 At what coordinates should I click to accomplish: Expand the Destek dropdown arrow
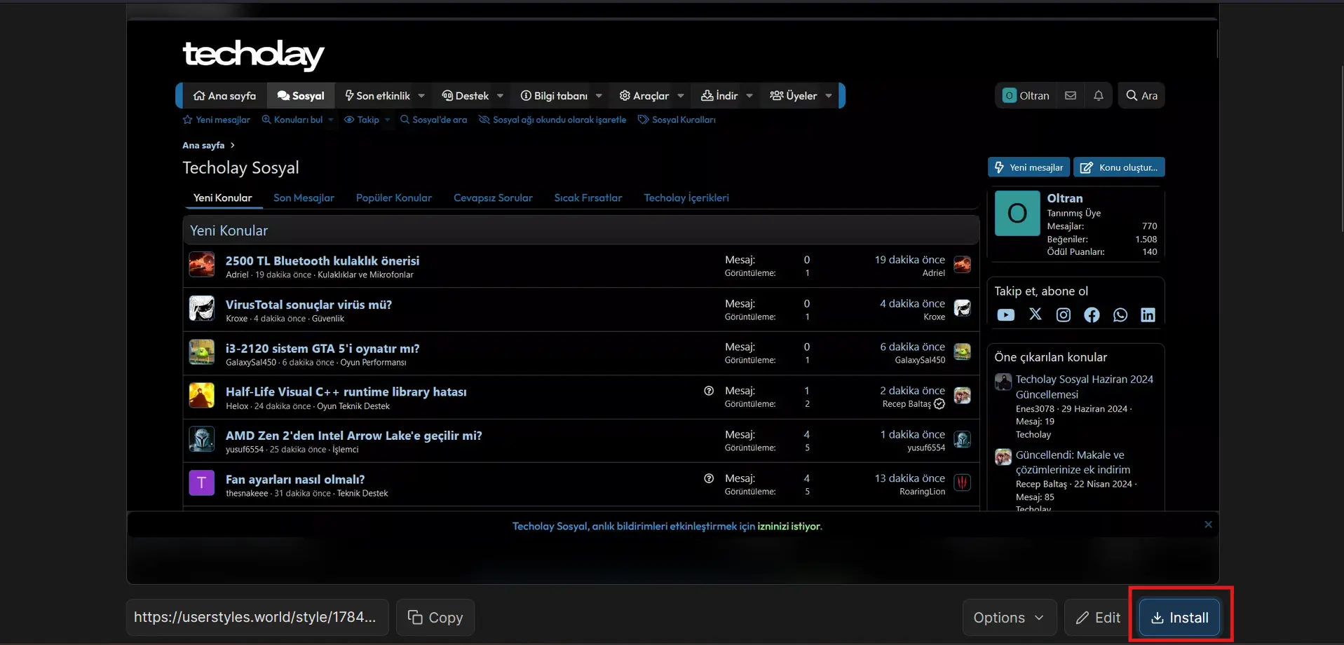click(500, 96)
